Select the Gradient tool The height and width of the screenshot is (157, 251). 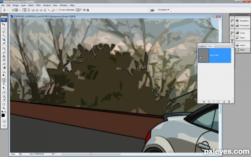(x=4, y=67)
